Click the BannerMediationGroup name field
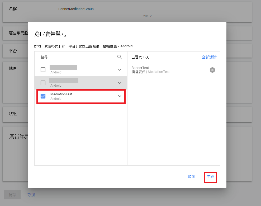 (106, 9)
